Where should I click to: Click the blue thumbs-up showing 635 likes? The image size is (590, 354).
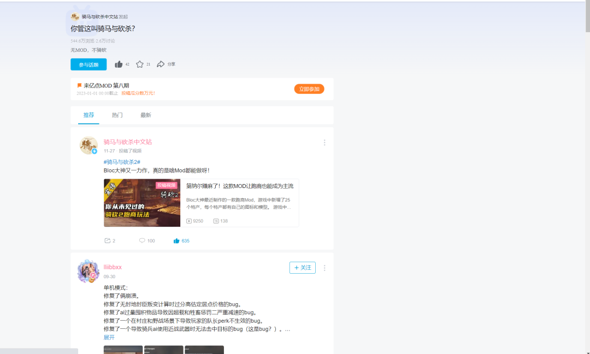177,240
